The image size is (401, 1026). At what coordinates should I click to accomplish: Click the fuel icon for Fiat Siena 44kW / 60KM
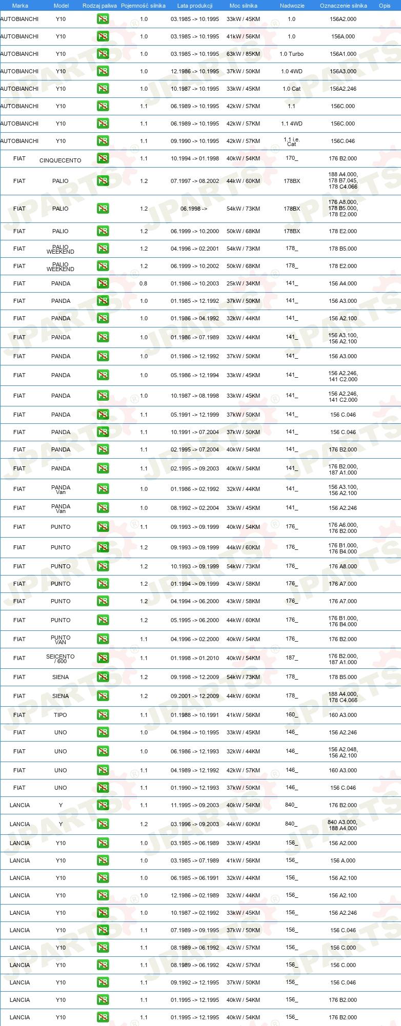tap(103, 696)
